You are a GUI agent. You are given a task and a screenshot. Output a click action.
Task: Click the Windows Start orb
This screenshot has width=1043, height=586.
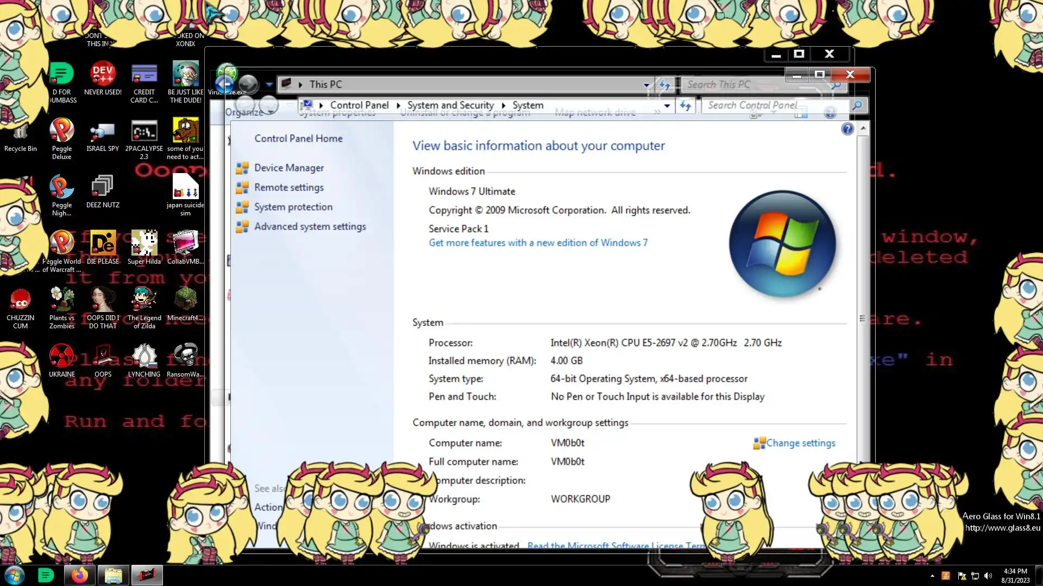click(x=15, y=575)
